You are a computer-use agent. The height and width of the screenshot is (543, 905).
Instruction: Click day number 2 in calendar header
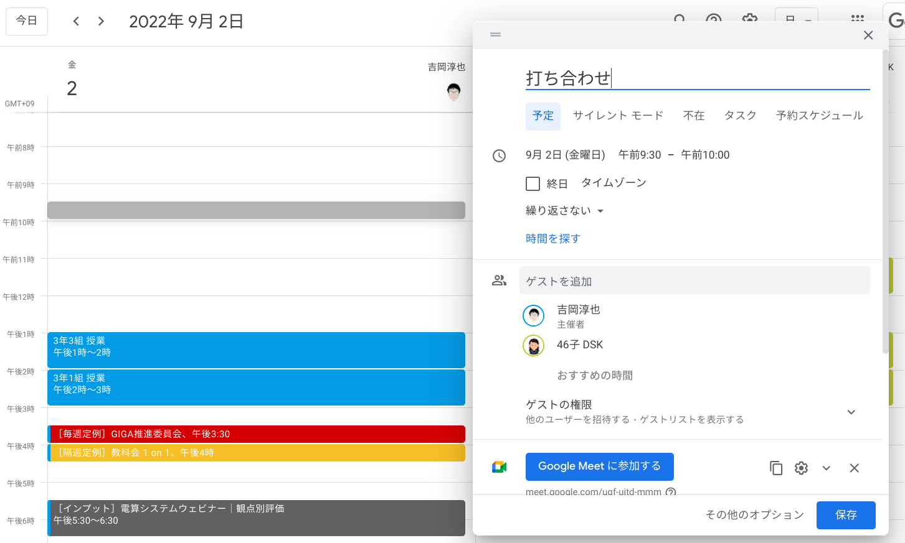coord(72,88)
